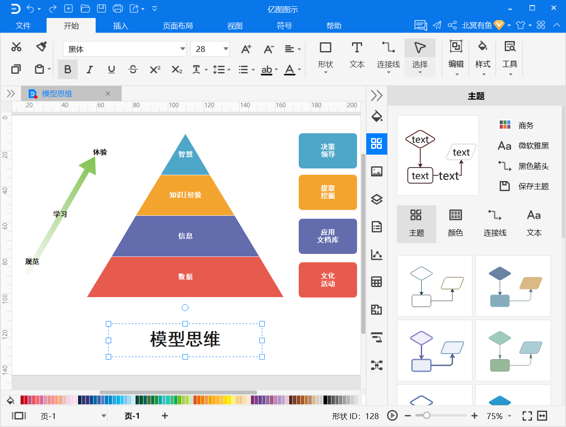Open the Page document side panel icon
Screen dimensions: 566x427
377,227
